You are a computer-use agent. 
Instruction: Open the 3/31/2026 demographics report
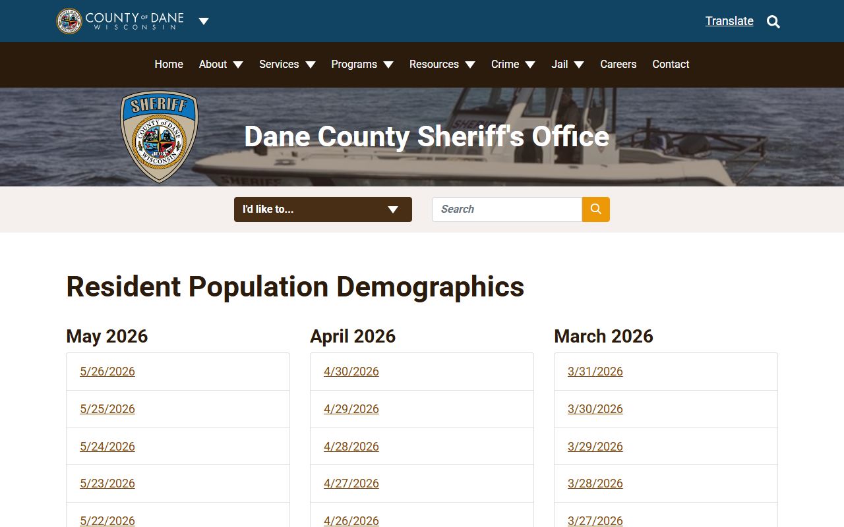(595, 372)
